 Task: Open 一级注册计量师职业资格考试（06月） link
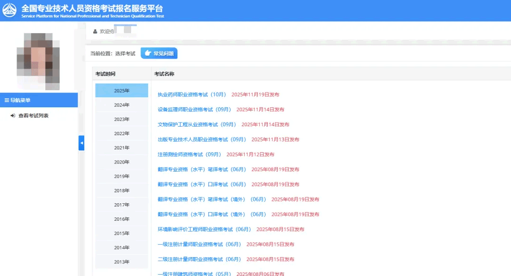click(199, 244)
